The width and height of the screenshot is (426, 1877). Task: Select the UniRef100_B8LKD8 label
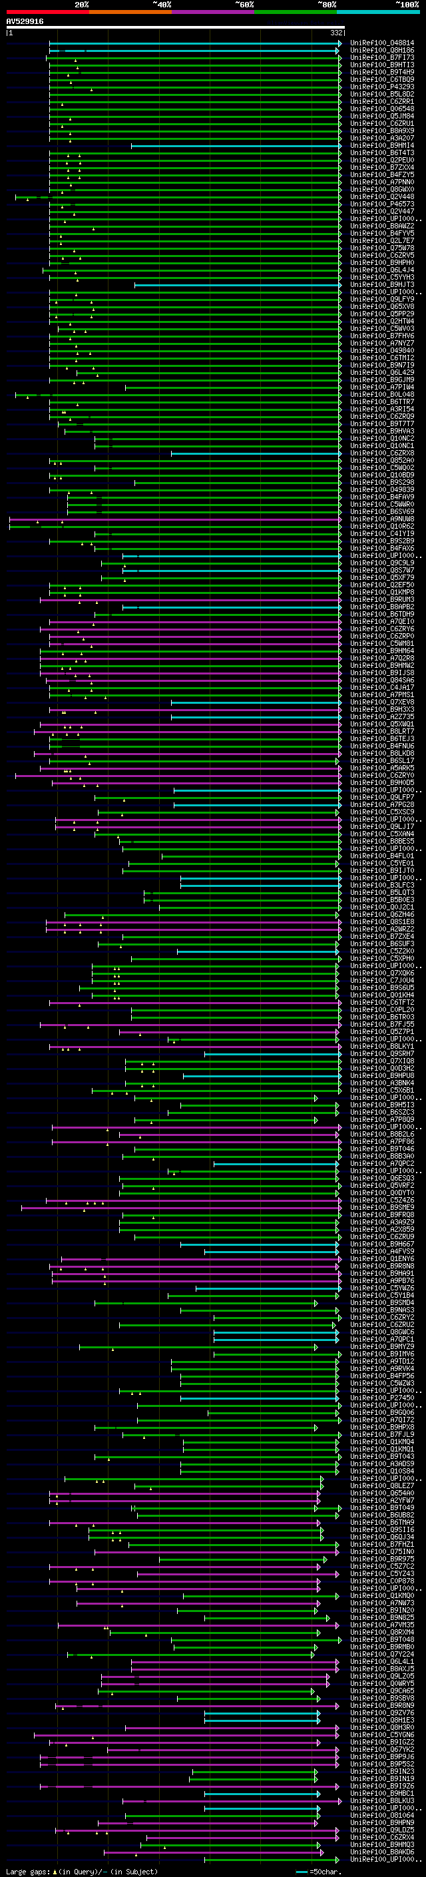pos(381,754)
